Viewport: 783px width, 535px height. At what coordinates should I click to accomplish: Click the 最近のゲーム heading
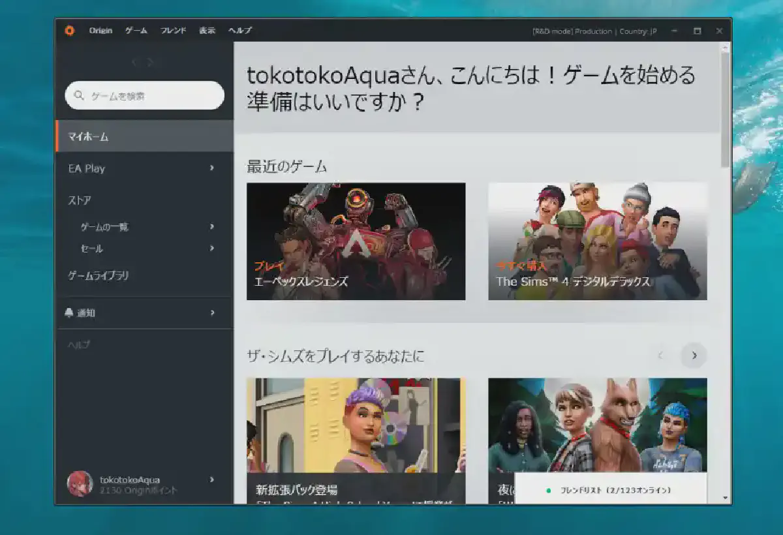pos(286,166)
